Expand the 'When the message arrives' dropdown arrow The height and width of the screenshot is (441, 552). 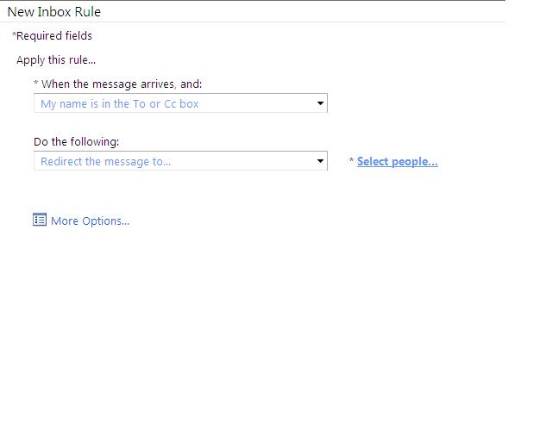pyautogui.click(x=320, y=103)
